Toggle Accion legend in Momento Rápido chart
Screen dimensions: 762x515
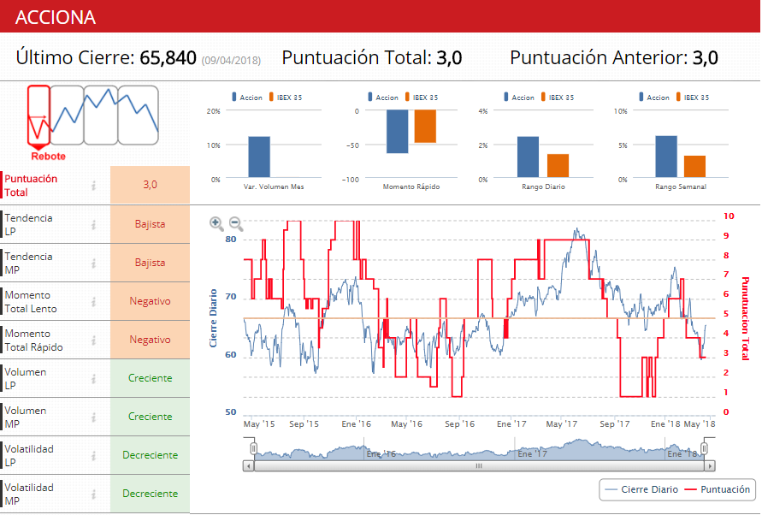pos(383,98)
